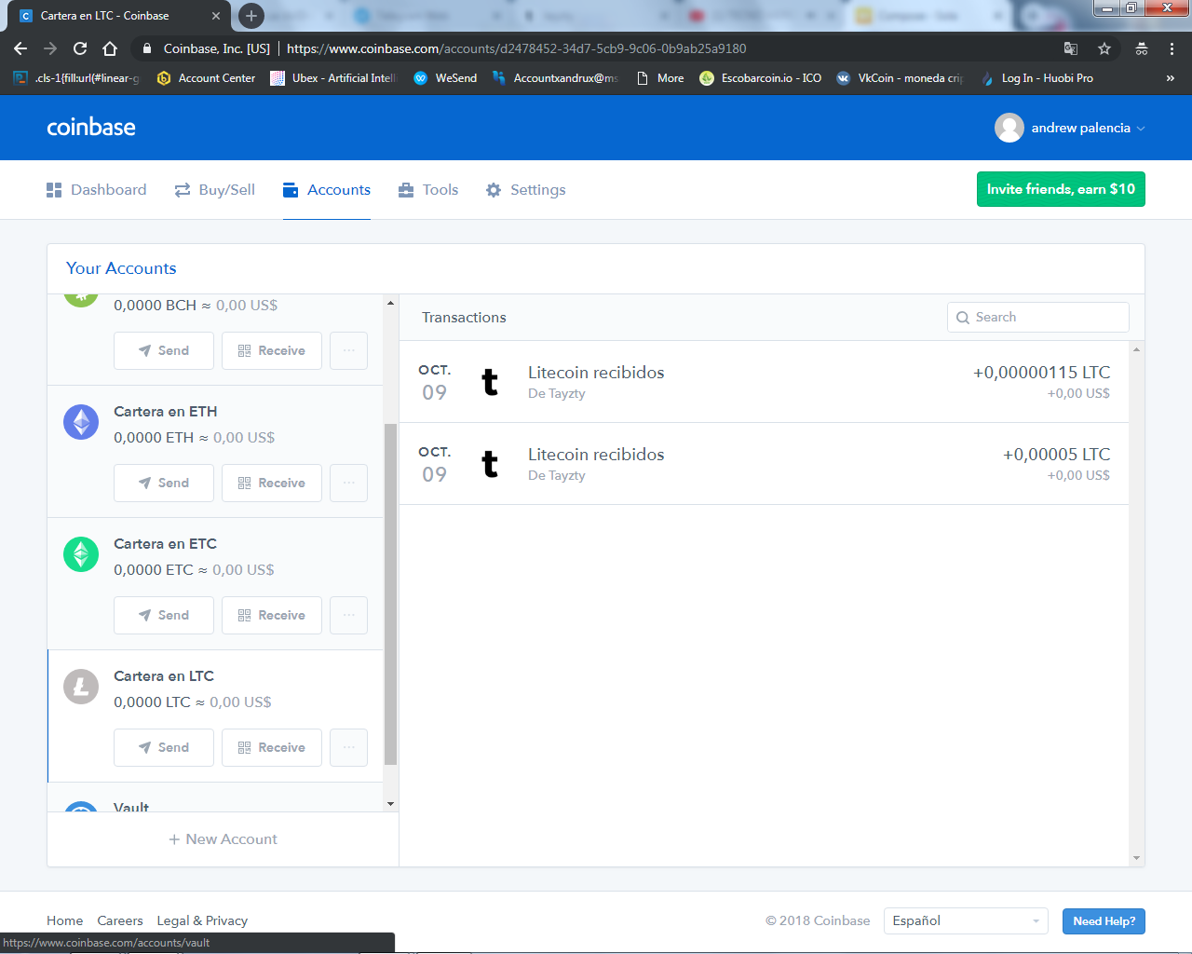
Task: Open the Home footer link
Action: (x=65, y=920)
